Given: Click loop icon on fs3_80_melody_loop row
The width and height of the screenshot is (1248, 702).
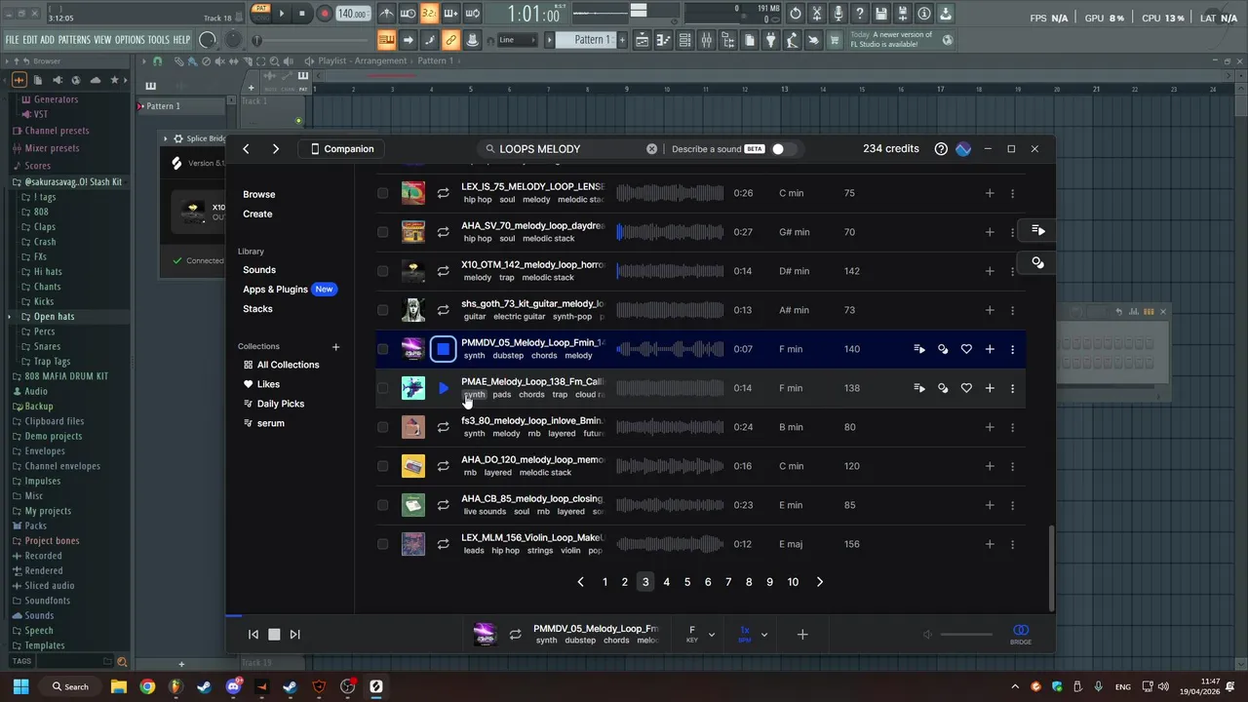Looking at the screenshot, I should point(444,427).
